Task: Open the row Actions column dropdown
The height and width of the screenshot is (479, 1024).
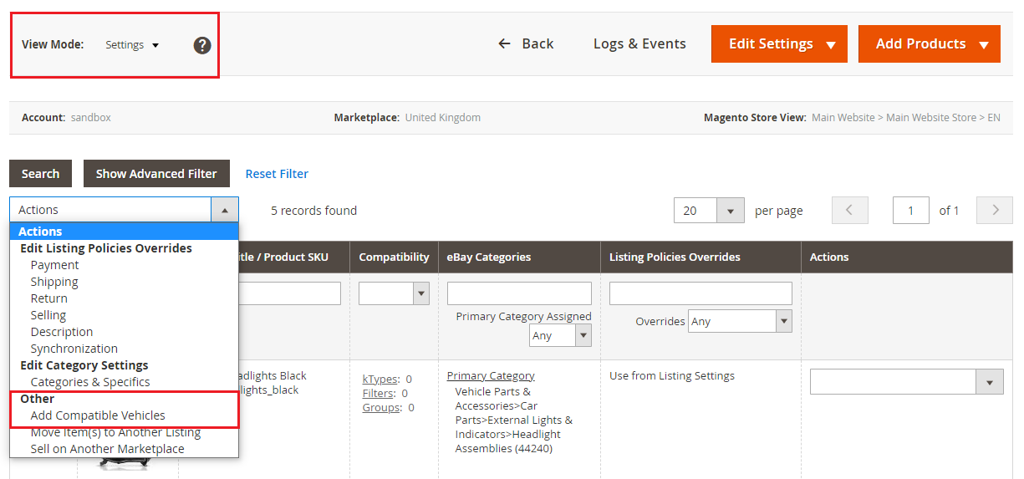Action: click(x=906, y=382)
